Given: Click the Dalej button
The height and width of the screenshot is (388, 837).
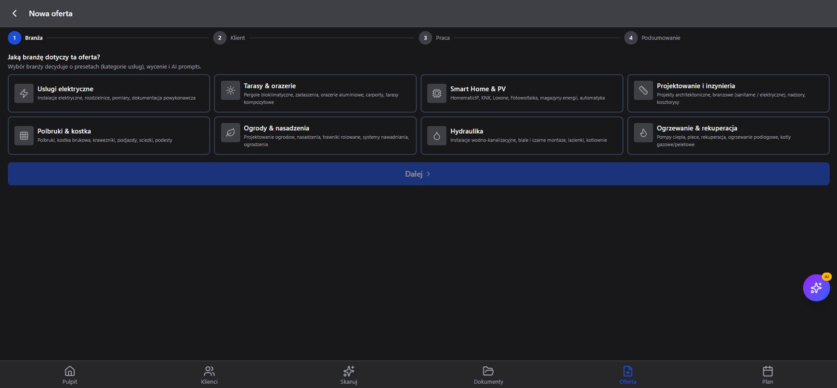Looking at the screenshot, I should (x=418, y=174).
